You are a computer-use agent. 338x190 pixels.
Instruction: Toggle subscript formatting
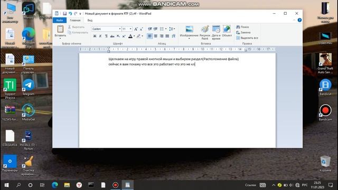pyautogui.click(x=118, y=36)
